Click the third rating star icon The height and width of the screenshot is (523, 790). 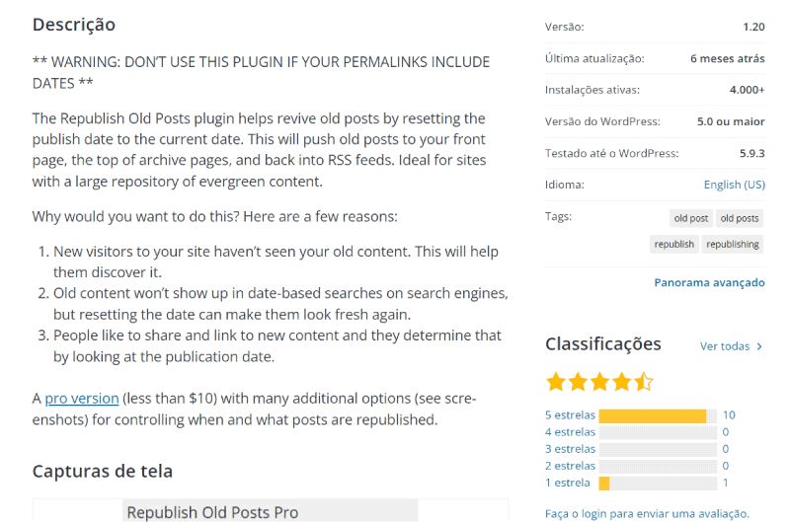600,382
